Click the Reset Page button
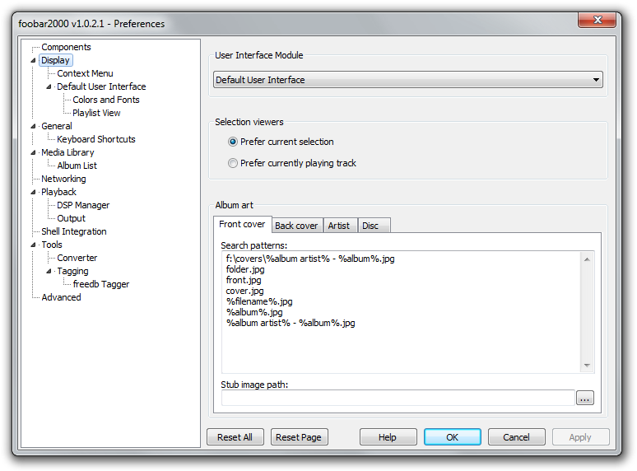Image resolution: width=637 pixels, height=471 pixels. pyautogui.click(x=299, y=437)
